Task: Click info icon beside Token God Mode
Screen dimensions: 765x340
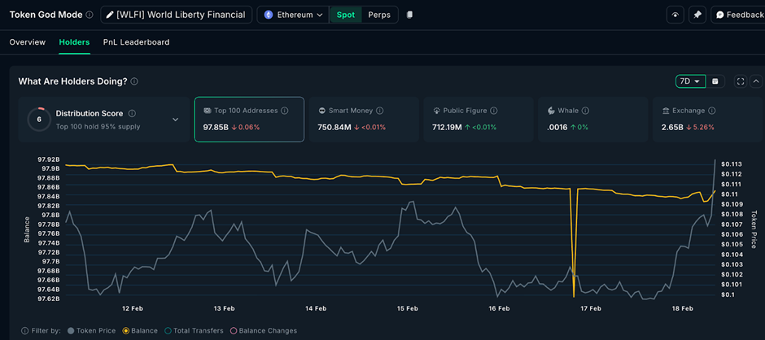Action: tap(90, 15)
